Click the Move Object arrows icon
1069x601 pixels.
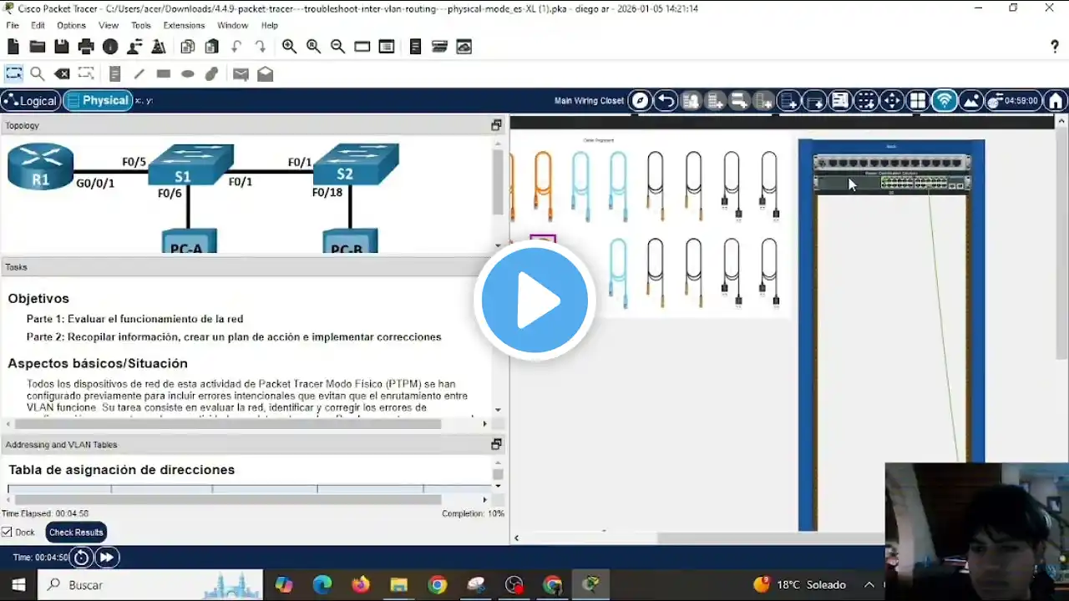click(x=892, y=101)
